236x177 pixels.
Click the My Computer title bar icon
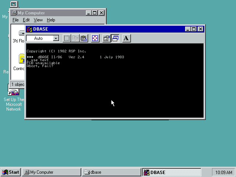pos(14,13)
